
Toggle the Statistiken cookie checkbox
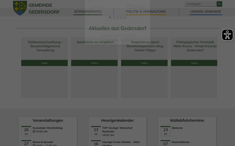129,7
